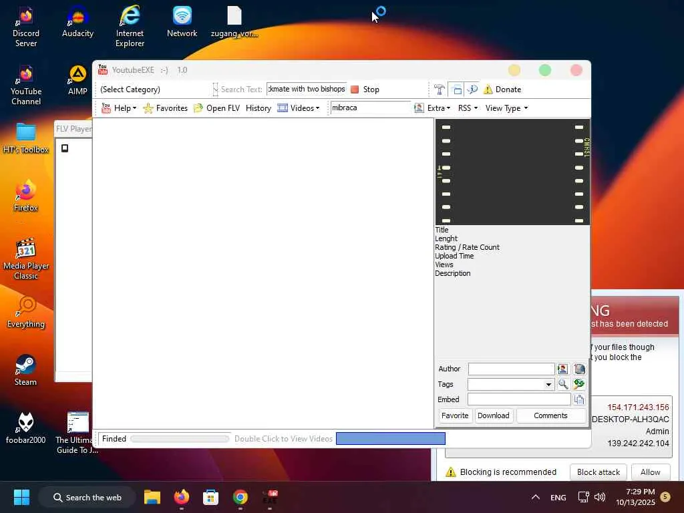Image resolution: width=684 pixels, height=513 pixels.
Task: Click the Windows Start button
Action: point(21,497)
